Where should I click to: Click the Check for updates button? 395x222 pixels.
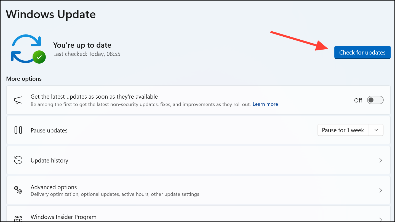coord(362,52)
